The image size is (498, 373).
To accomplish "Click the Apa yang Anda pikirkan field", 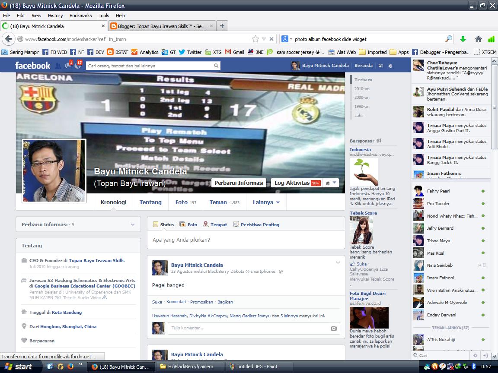I will [246, 240].
